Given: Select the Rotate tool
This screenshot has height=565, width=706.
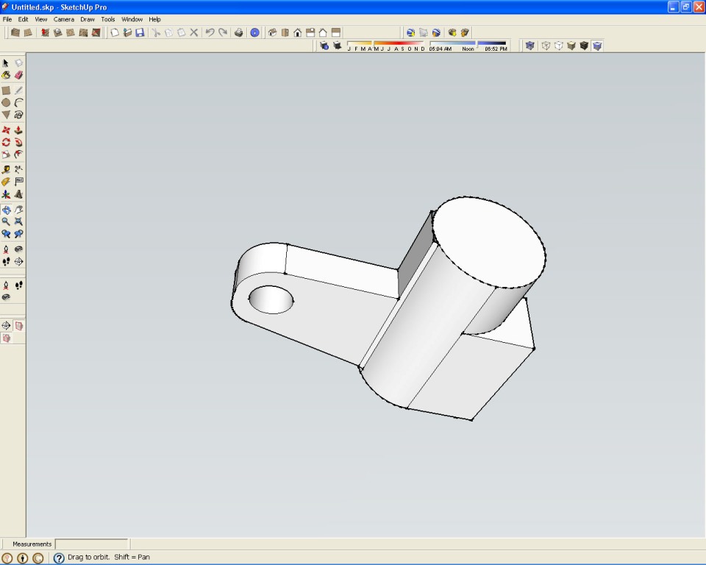Looking at the screenshot, I should click(6, 143).
